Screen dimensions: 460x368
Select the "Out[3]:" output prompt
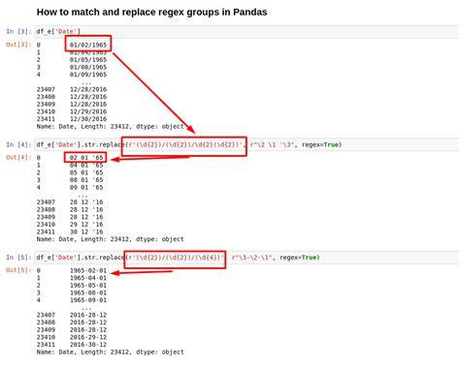18,45
